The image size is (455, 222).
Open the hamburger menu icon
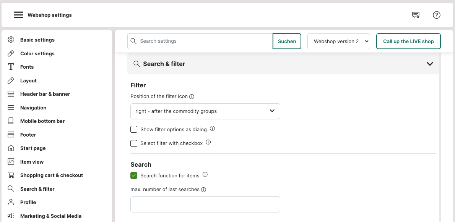click(18, 15)
